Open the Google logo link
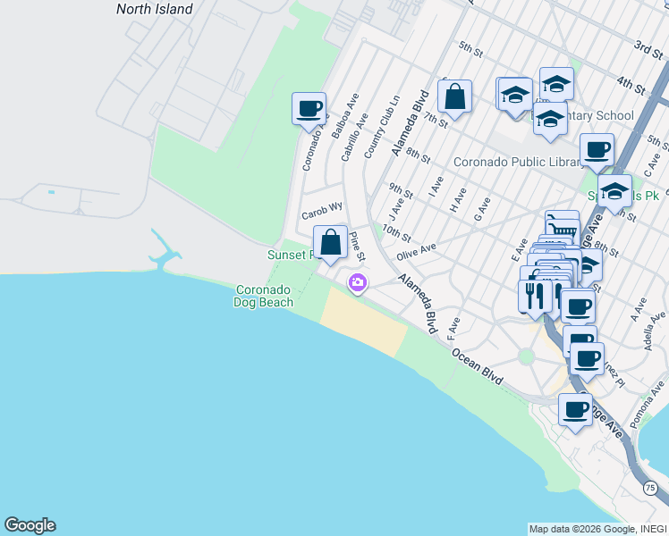 pos(30,525)
